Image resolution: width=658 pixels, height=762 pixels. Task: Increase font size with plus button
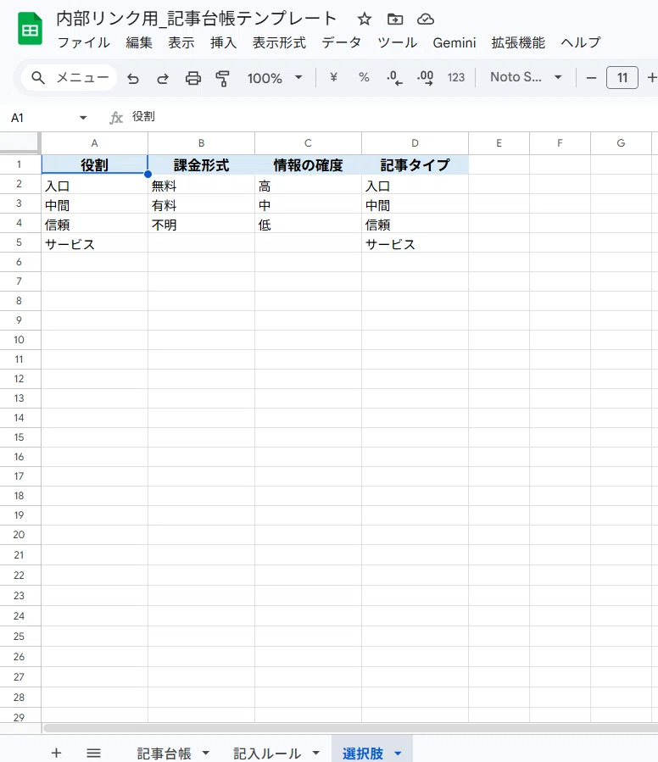pyautogui.click(x=652, y=78)
